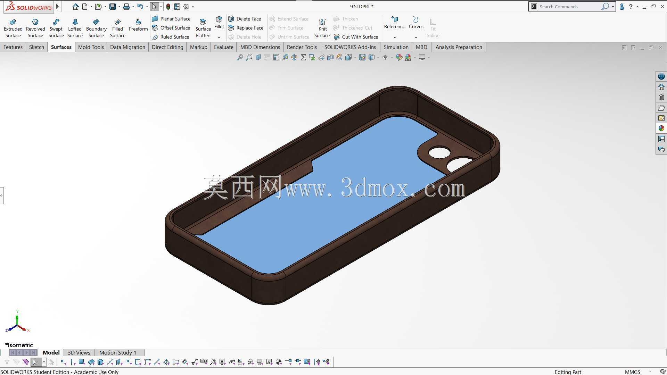This screenshot has width=667, height=375.
Task: Click the Home icon in title bar
Action: 75,6
